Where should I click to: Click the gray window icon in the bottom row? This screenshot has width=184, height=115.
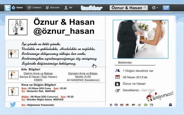pyautogui.click(x=151, y=105)
